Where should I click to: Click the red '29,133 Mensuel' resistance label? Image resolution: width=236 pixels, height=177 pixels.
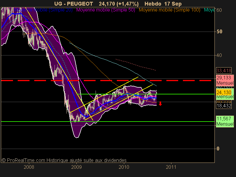pyautogui.click(x=225, y=80)
